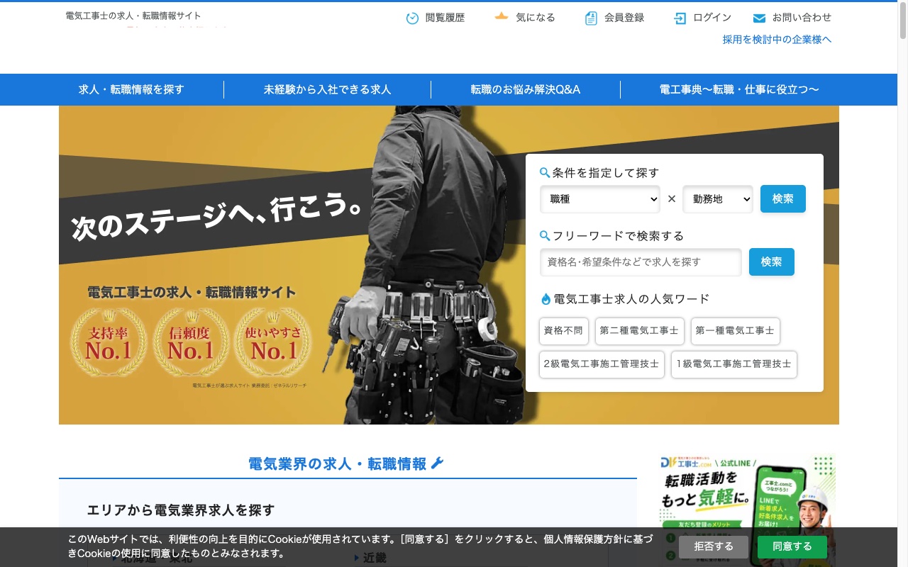908x567 pixels.
Task: Click wrench icon after 電気業界の求人・転職情報
Action: 437,464
